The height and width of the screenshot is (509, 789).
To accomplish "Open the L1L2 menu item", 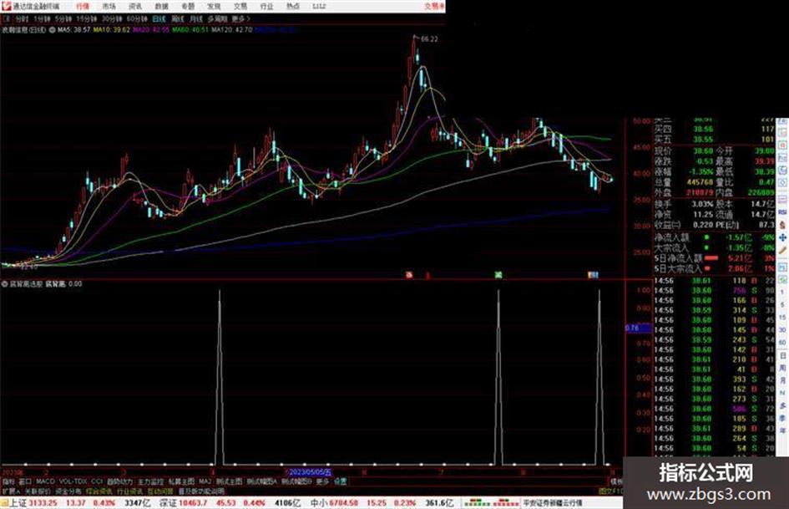I will click(319, 6).
